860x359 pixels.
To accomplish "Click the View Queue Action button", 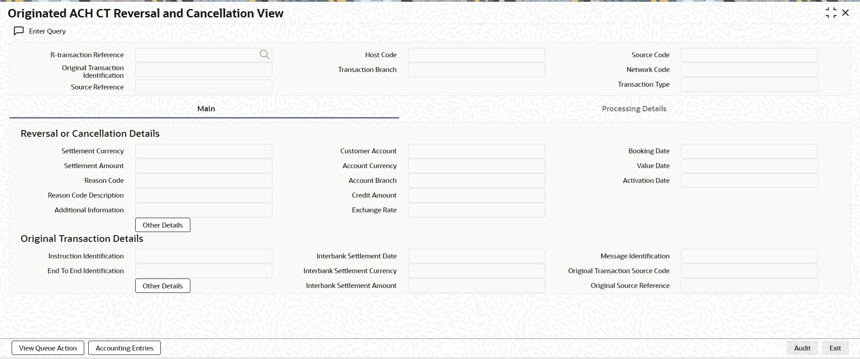I will pyautogui.click(x=48, y=348).
